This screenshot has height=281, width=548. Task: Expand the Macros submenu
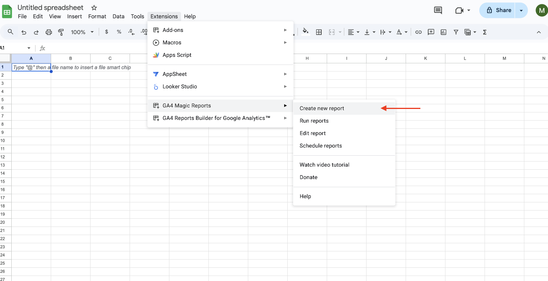coord(220,42)
